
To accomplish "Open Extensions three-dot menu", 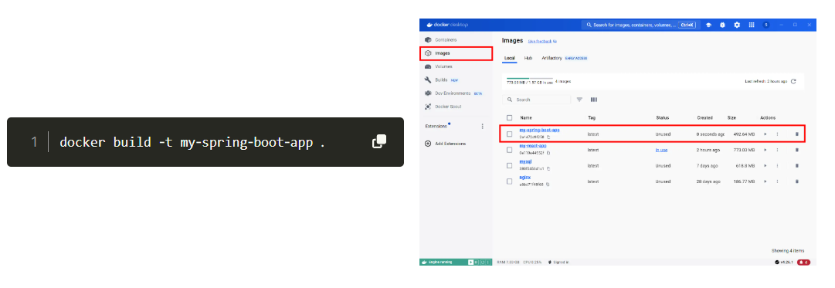I will (x=483, y=126).
